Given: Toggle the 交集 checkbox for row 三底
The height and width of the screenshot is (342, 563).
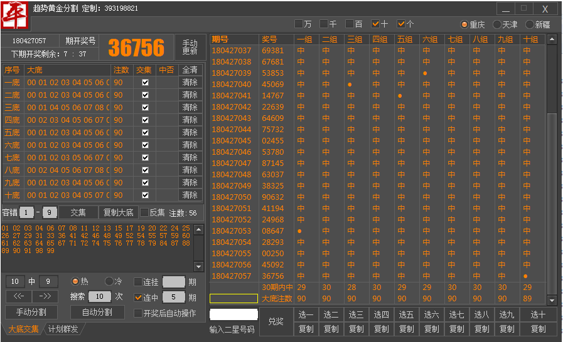Looking at the screenshot, I should (x=145, y=108).
